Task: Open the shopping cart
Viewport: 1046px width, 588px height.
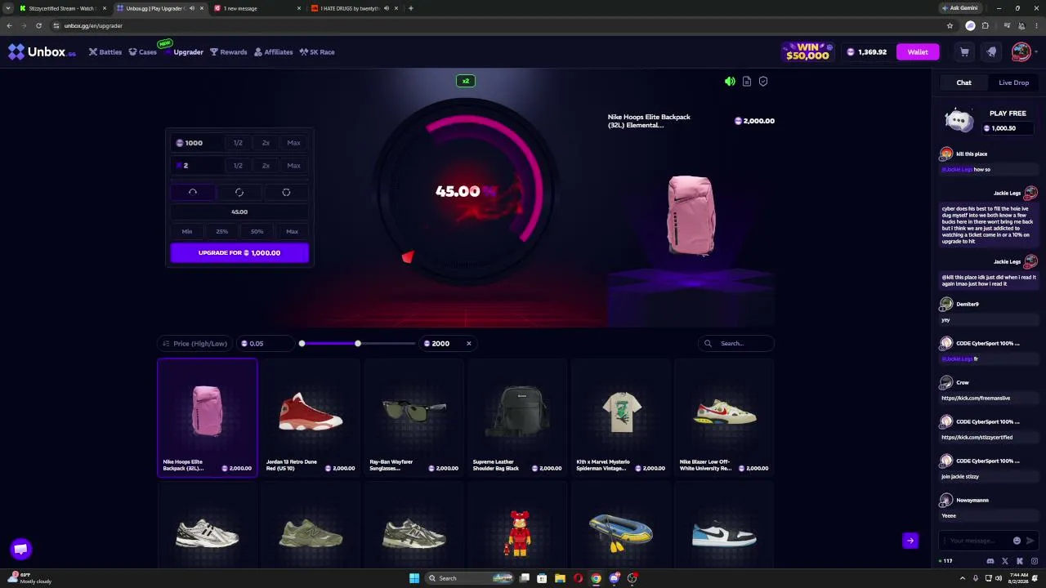Action: [x=964, y=52]
